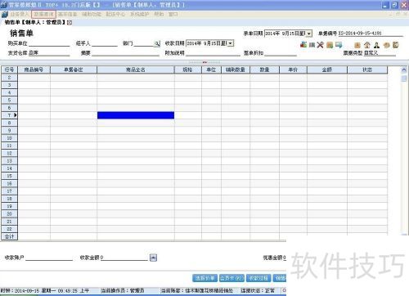Open the 系统维护 menu

(139, 14)
